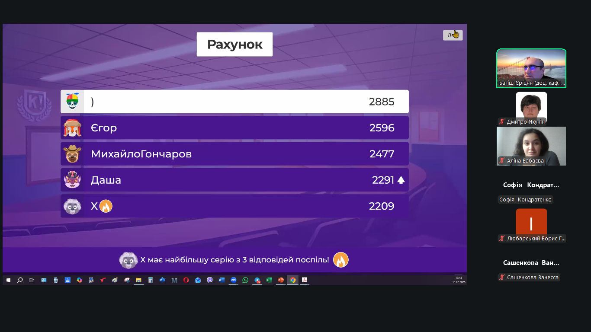Click Дмитро Якунін's muted microphone icon

coord(502,122)
